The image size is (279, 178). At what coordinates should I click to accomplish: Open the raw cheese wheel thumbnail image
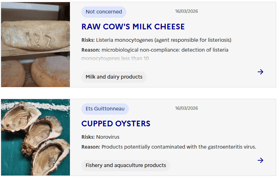(x=35, y=45)
